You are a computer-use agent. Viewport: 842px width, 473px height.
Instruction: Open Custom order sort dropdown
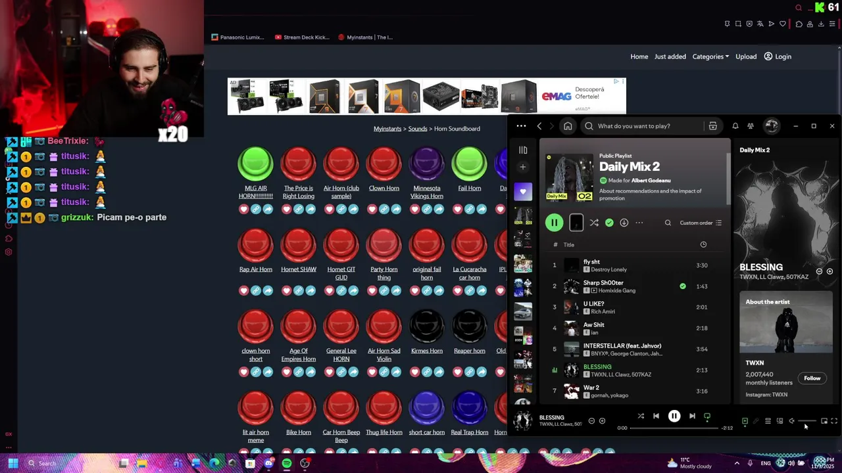pos(701,223)
